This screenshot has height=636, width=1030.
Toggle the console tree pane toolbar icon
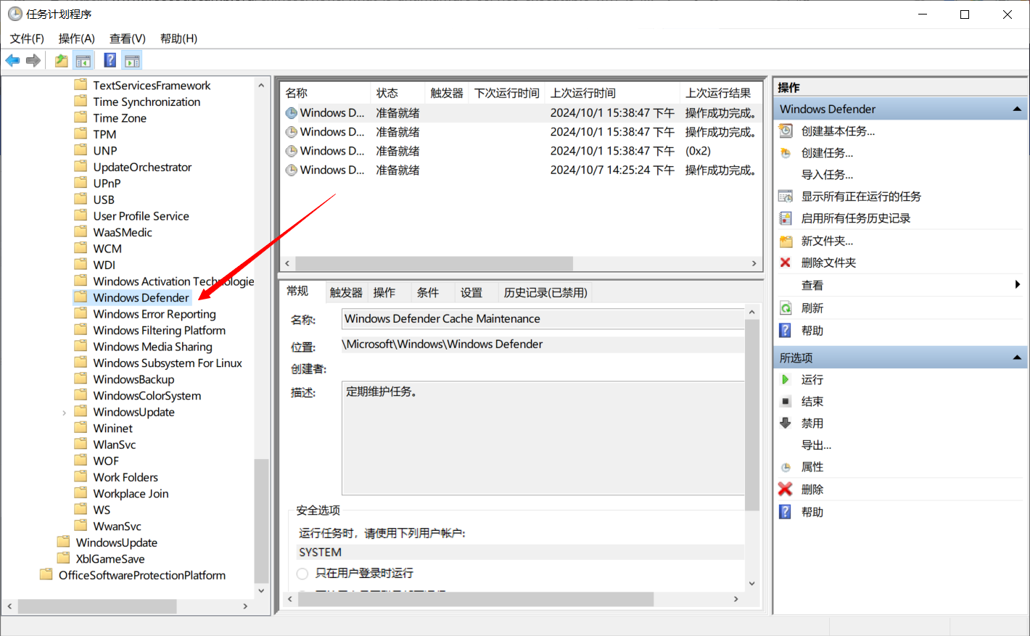pos(83,60)
